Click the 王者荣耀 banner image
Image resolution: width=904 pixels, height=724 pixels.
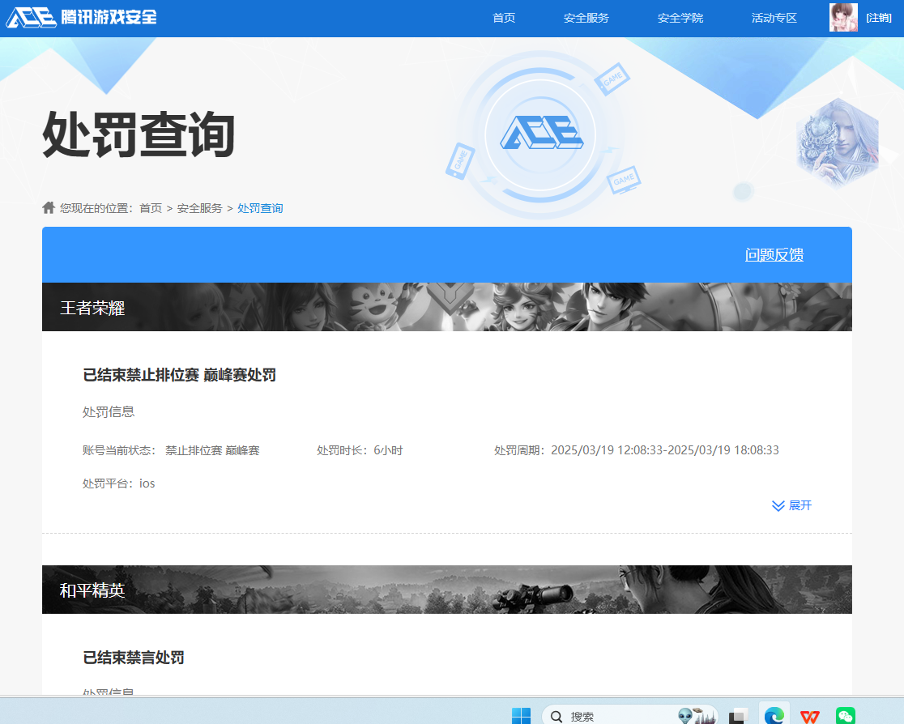[446, 308]
